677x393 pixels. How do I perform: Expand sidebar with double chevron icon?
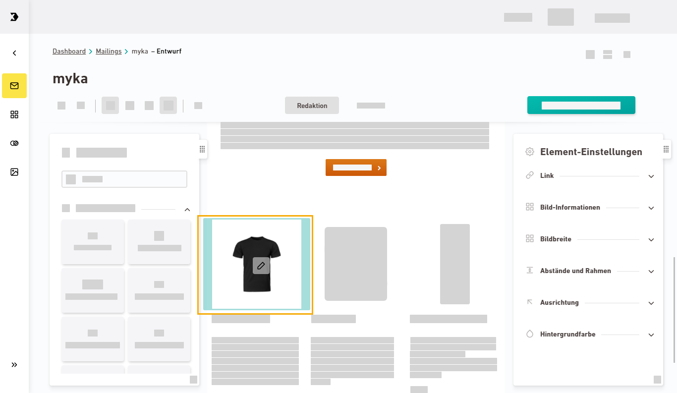tap(14, 365)
